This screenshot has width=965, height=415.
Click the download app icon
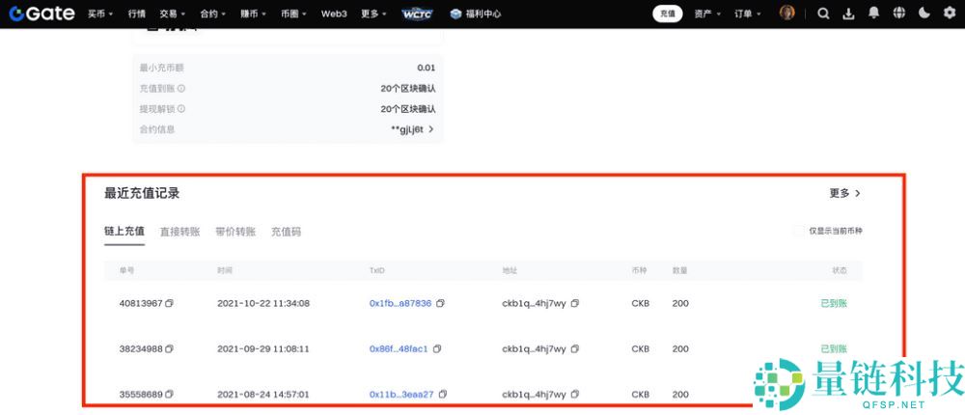[848, 14]
